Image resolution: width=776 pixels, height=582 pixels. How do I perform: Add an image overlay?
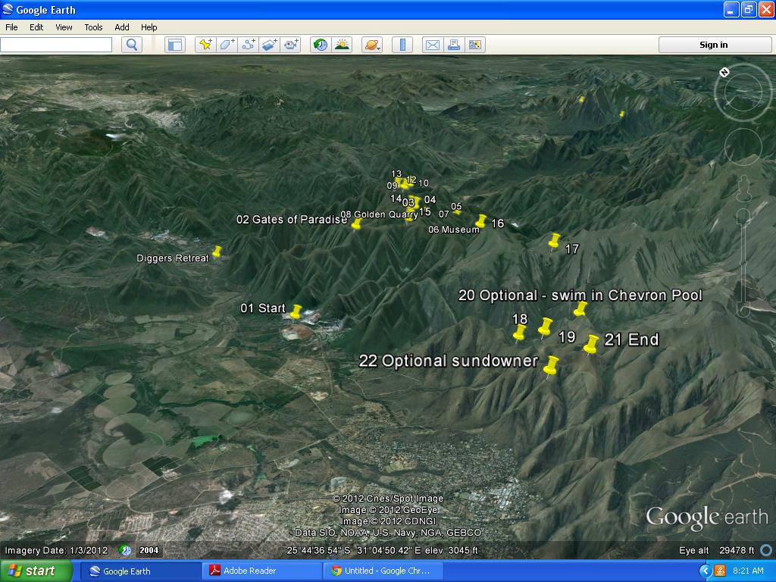(x=270, y=45)
